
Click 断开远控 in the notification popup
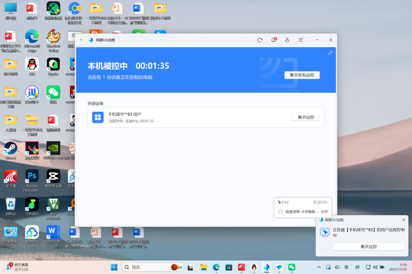368,247
